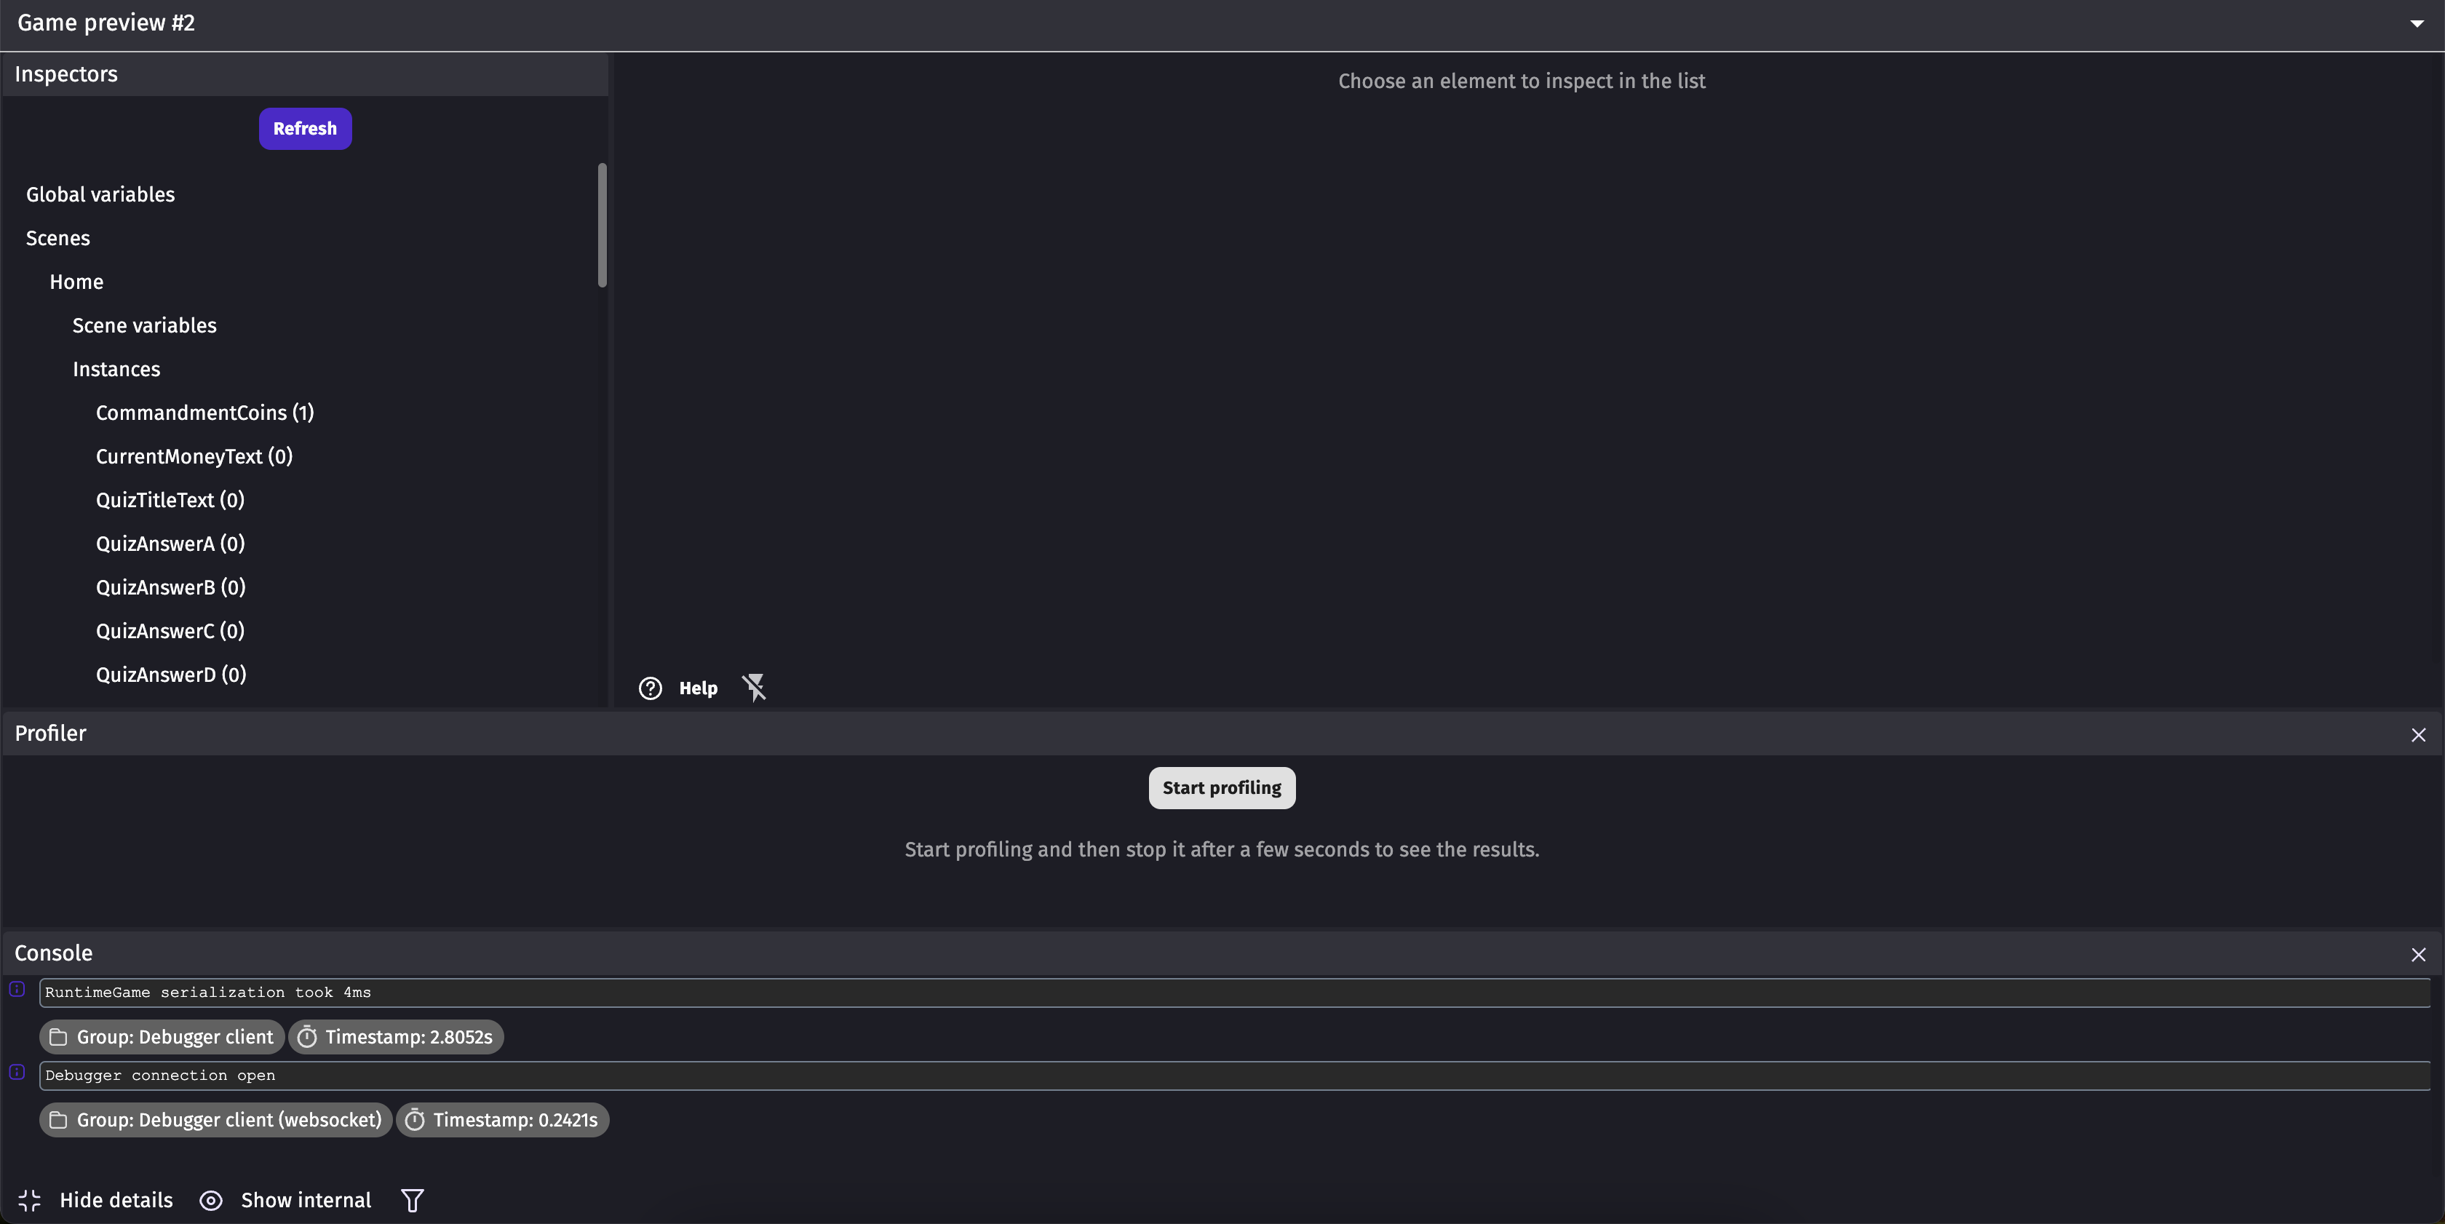The width and height of the screenshot is (2445, 1224).
Task: Click the Timestamp 2.8052s clock chip
Action: [x=396, y=1037]
